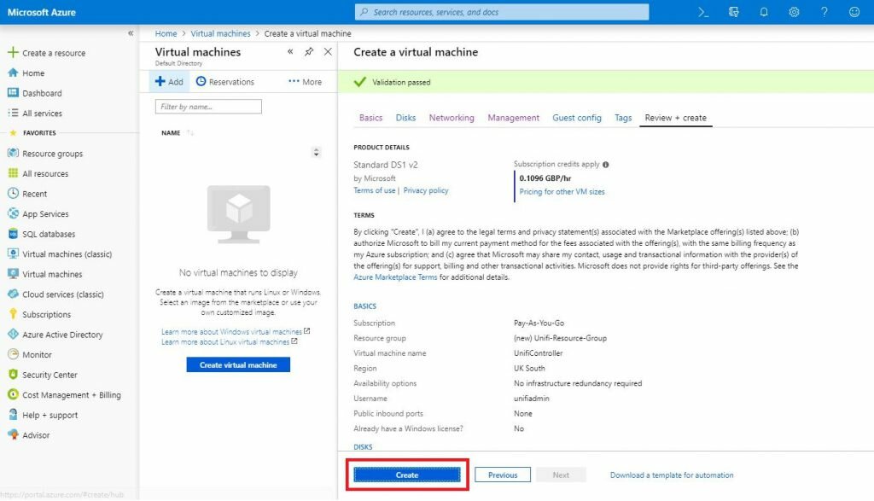874x501 pixels.
Task: Click the UnifiController virtual machine name value
Action: 539,353
